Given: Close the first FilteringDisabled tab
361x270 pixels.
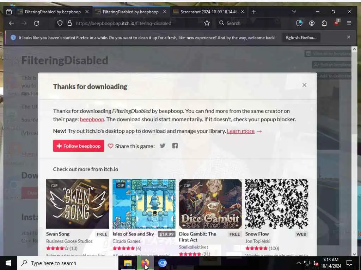Looking at the screenshot, I should [x=87, y=12].
